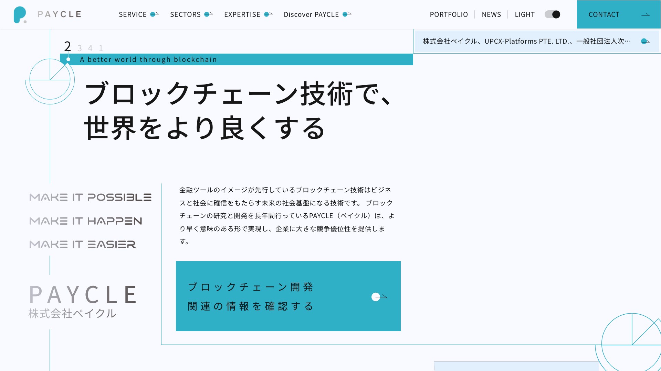
Task: Open the PORTFOLIO menu item
Action: (449, 14)
